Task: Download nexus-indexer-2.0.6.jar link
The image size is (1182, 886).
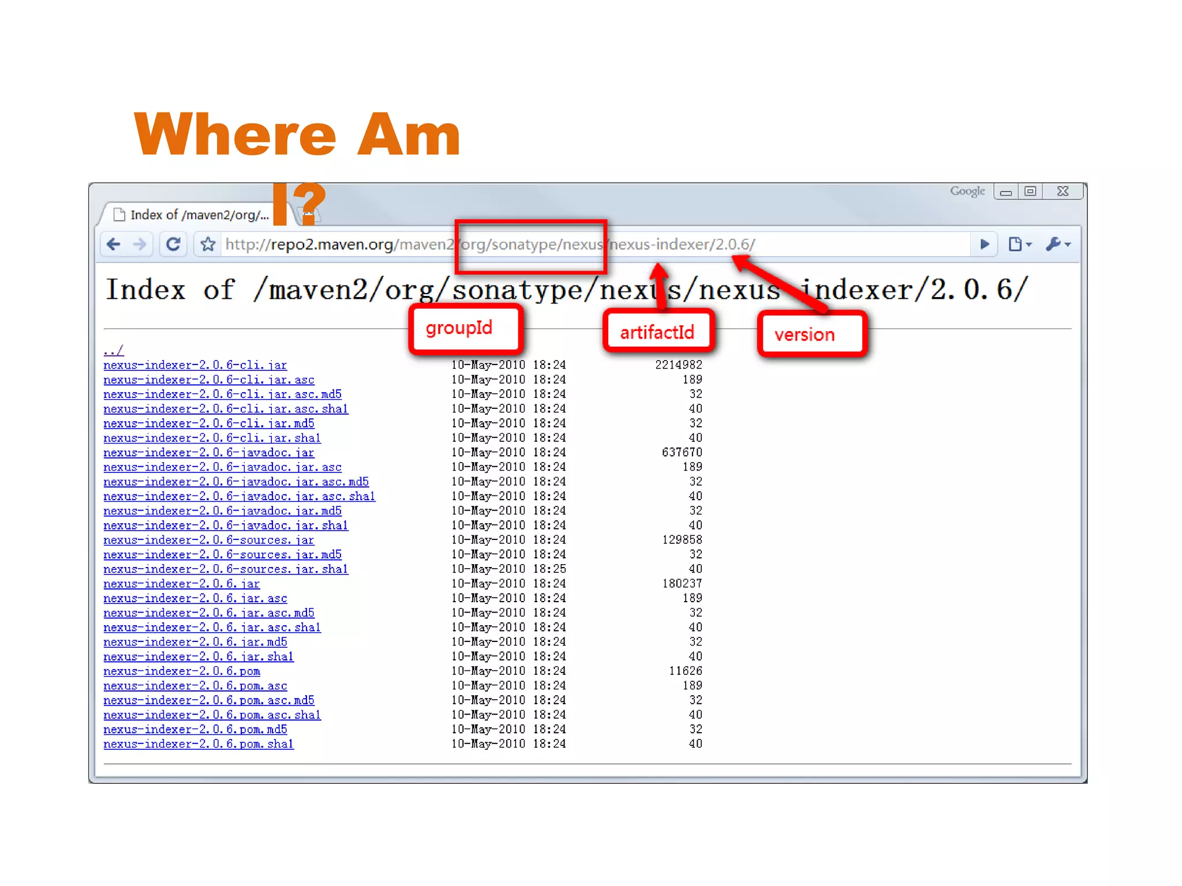Action: [182, 584]
